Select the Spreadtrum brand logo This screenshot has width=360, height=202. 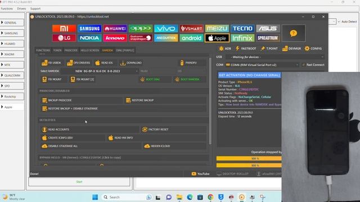268,38
